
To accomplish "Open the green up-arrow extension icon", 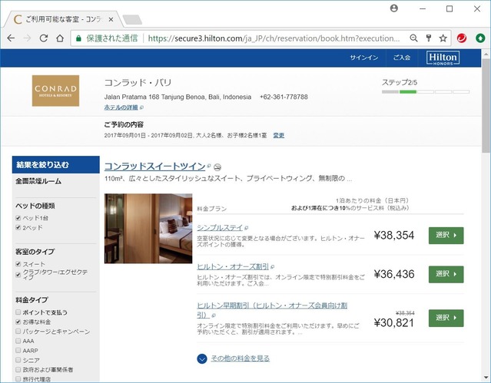I will [x=480, y=38].
